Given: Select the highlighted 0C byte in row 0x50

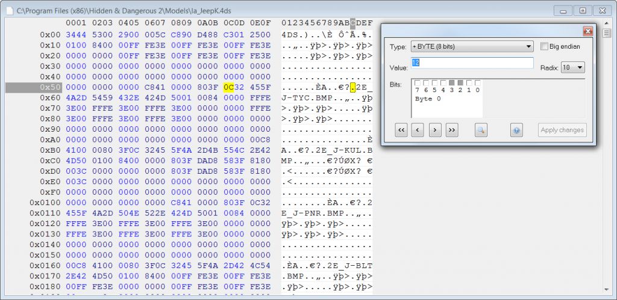Looking at the screenshot, I should (x=228, y=87).
